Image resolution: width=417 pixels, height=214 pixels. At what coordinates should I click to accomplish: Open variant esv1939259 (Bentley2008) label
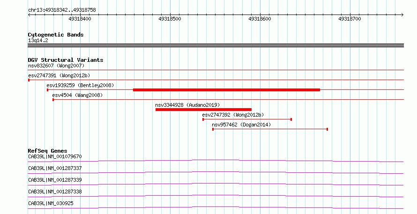click(x=80, y=85)
